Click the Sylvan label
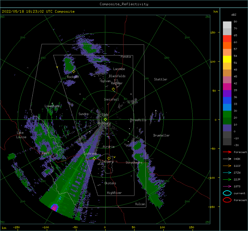248x231 pixels. pos(106,81)
